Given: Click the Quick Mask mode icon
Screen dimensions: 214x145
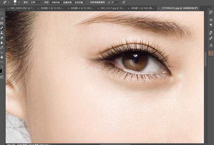Looking at the screenshot, I should pyautogui.click(x=2, y=77).
